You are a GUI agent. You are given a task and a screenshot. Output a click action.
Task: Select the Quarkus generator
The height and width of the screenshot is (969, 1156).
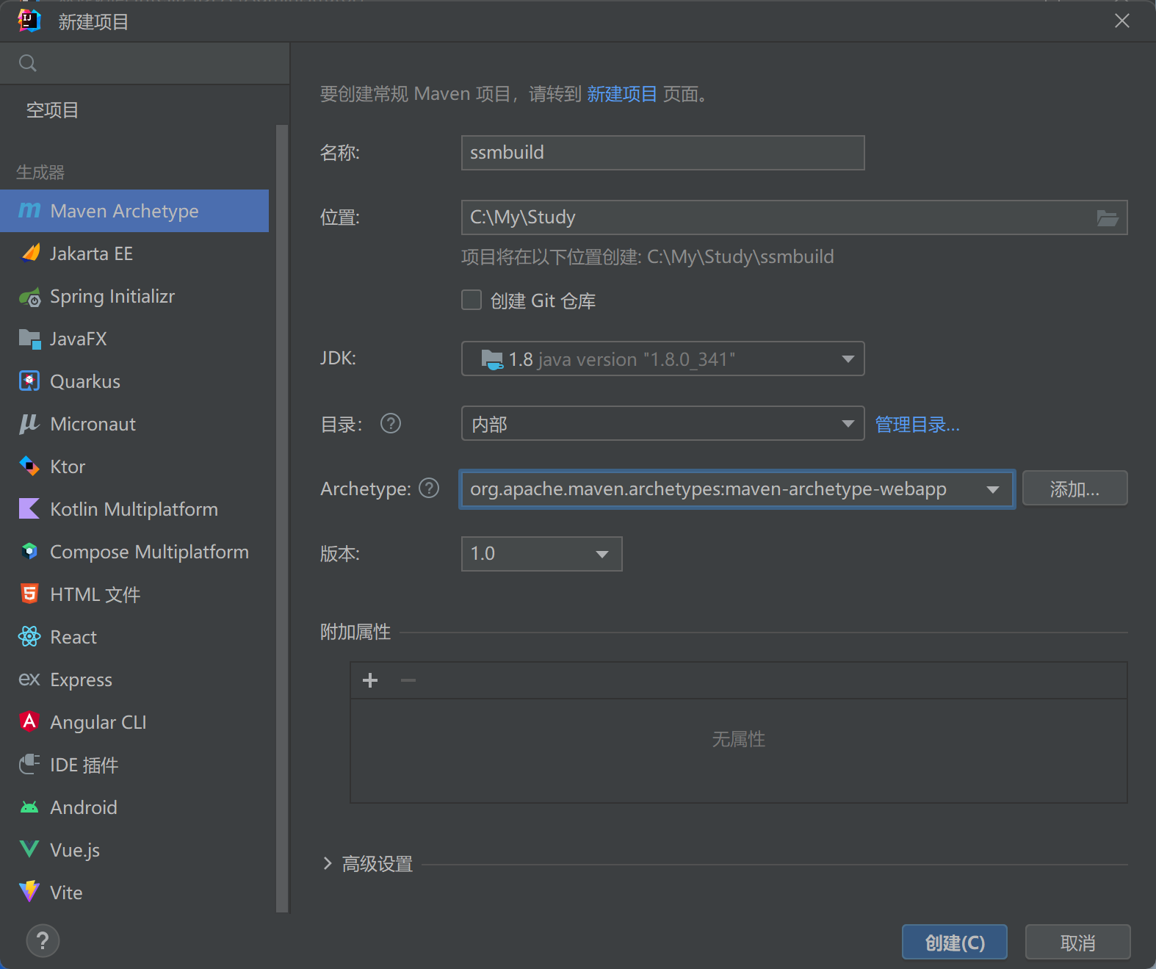[134, 381]
